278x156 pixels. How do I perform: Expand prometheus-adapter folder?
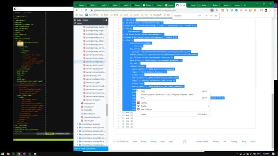pyautogui.click(x=77, y=124)
